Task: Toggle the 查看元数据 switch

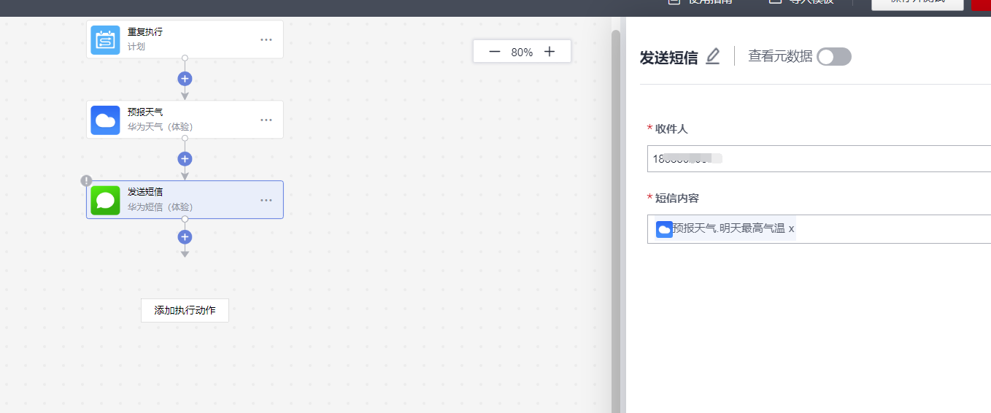Action: click(x=834, y=57)
